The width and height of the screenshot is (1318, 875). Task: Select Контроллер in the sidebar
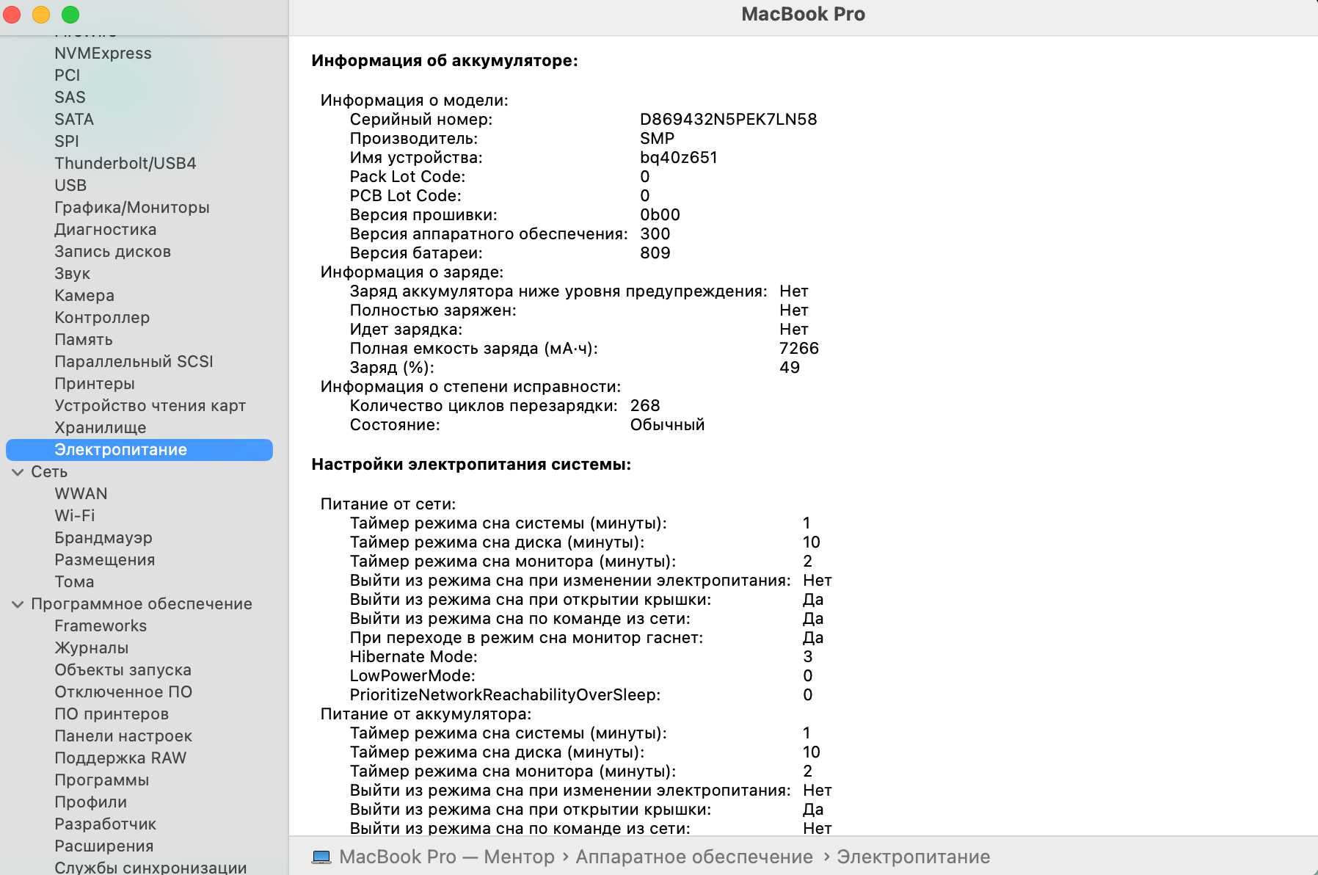click(x=102, y=318)
